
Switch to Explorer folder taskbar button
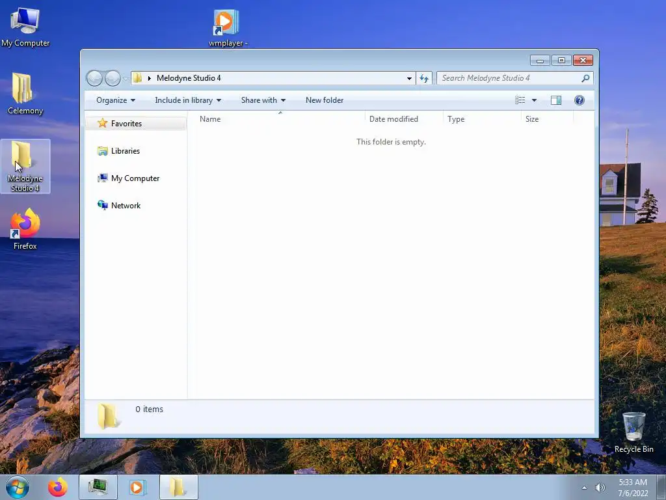coord(178,487)
